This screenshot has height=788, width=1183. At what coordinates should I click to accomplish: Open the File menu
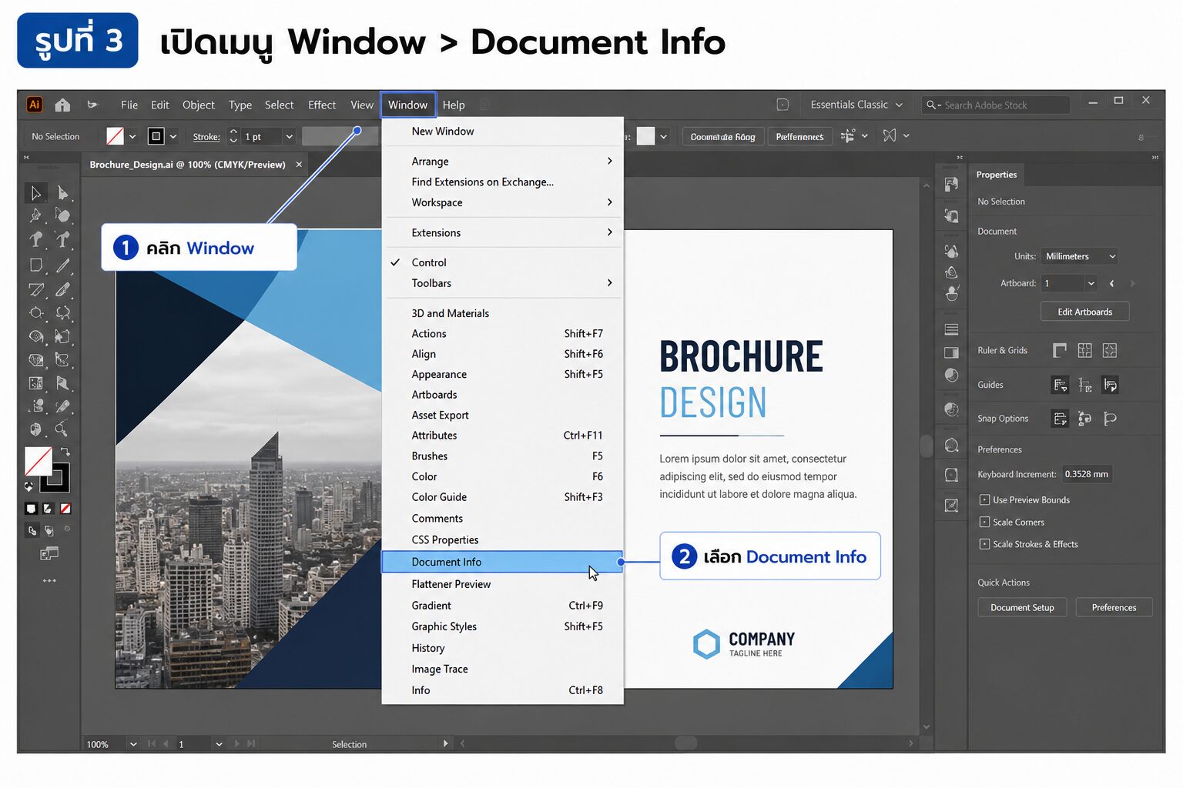point(129,105)
